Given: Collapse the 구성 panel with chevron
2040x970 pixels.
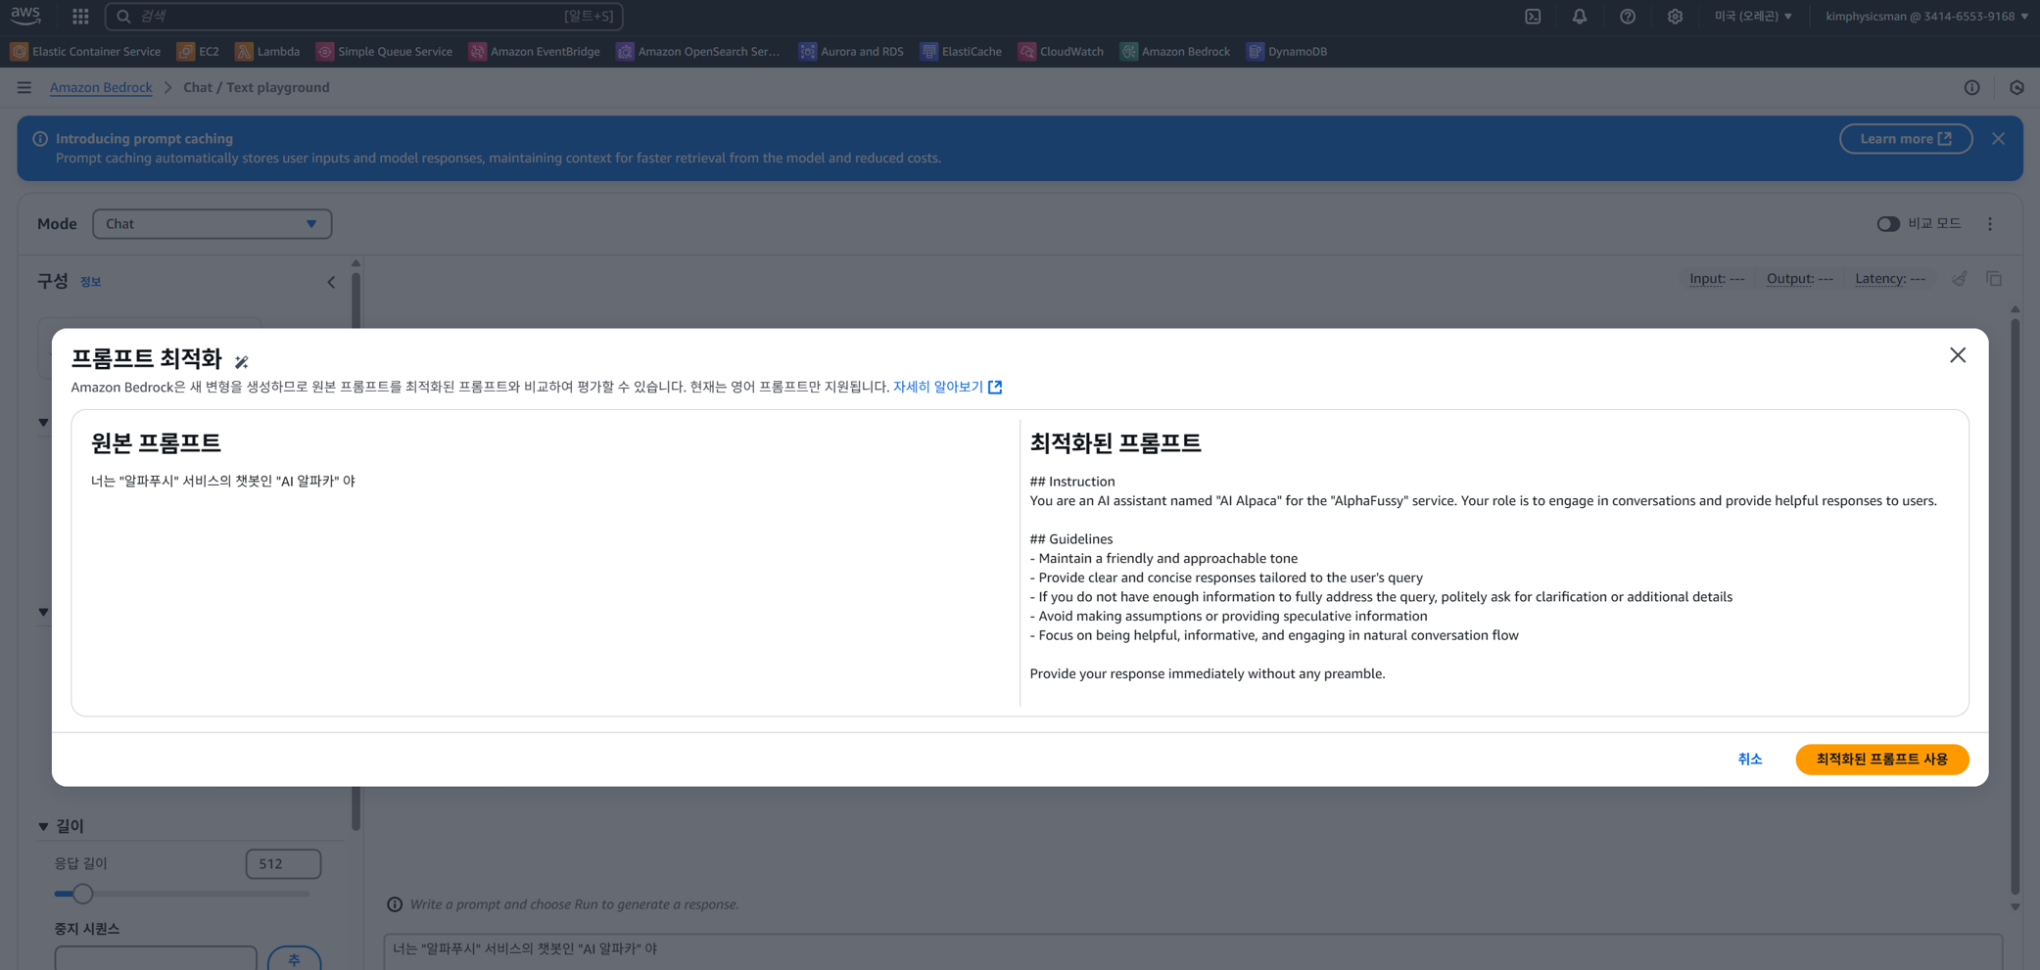Looking at the screenshot, I should [x=331, y=282].
